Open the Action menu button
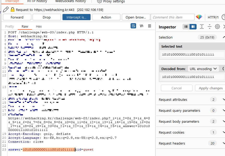This screenshot has width=225, height=156. 106,17
